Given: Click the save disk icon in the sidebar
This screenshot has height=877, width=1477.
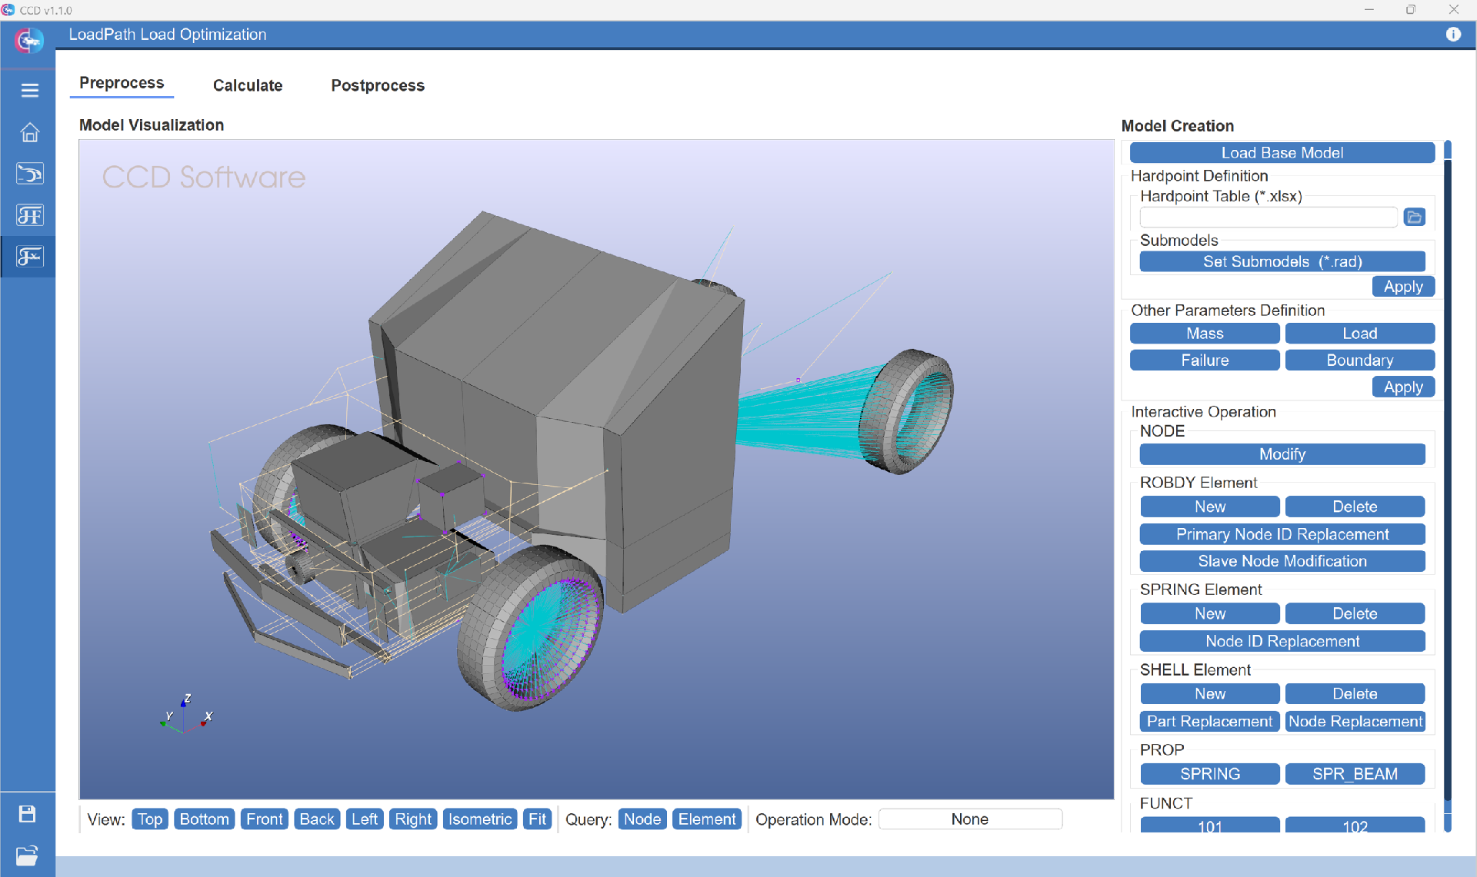Looking at the screenshot, I should click(28, 814).
